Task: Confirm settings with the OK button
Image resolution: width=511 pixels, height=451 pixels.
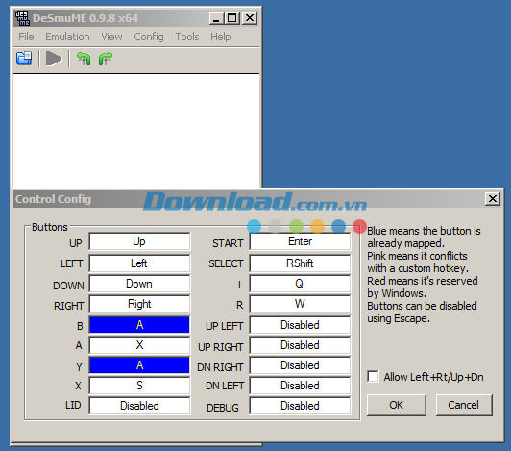Action: [397, 405]
